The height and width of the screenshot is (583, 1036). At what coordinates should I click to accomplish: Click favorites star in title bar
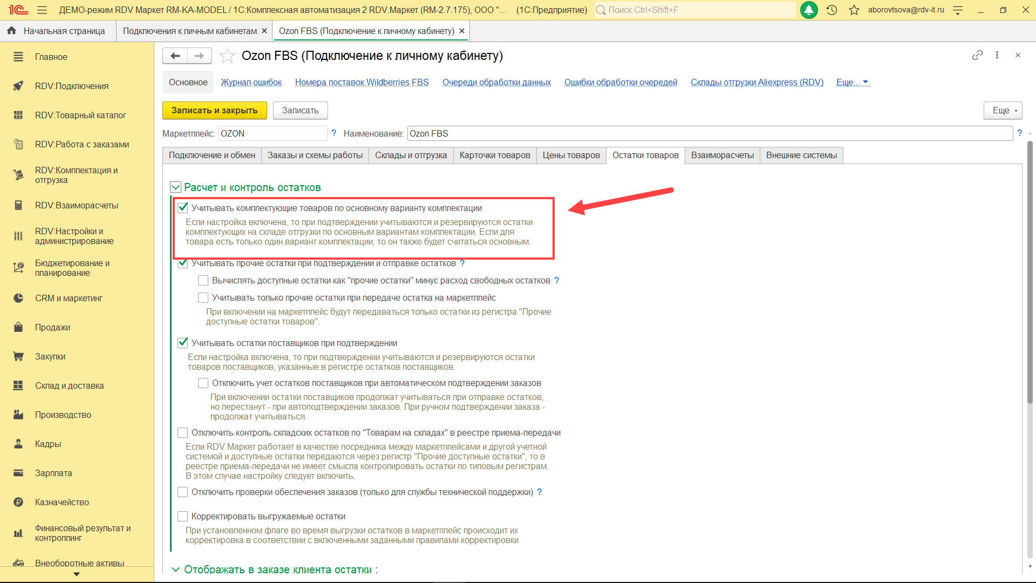point(854,10)
